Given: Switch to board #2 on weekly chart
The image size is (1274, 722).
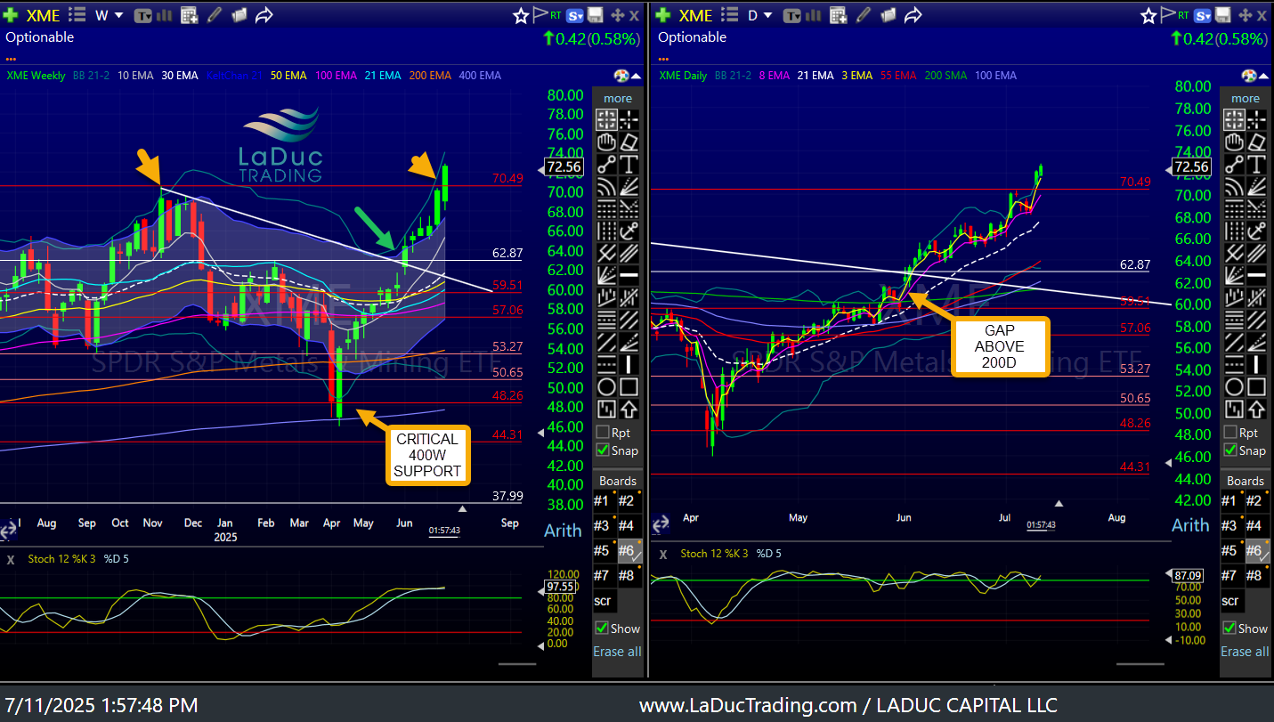Looking at the screenshot, I should [x=628, y=501].
